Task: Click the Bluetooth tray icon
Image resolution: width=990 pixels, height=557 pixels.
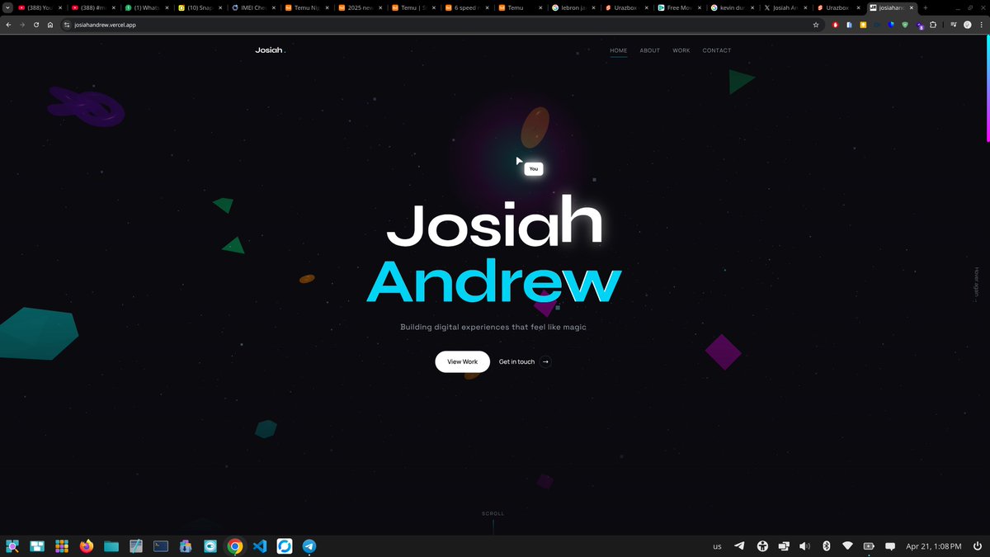Action: click(826, 545)
